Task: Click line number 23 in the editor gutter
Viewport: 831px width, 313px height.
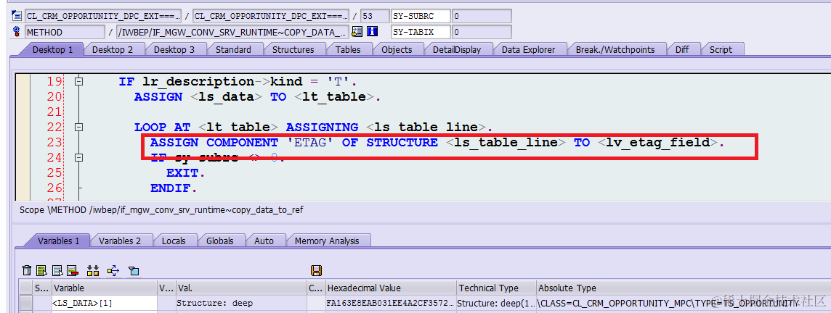Action: coord(54,143)
